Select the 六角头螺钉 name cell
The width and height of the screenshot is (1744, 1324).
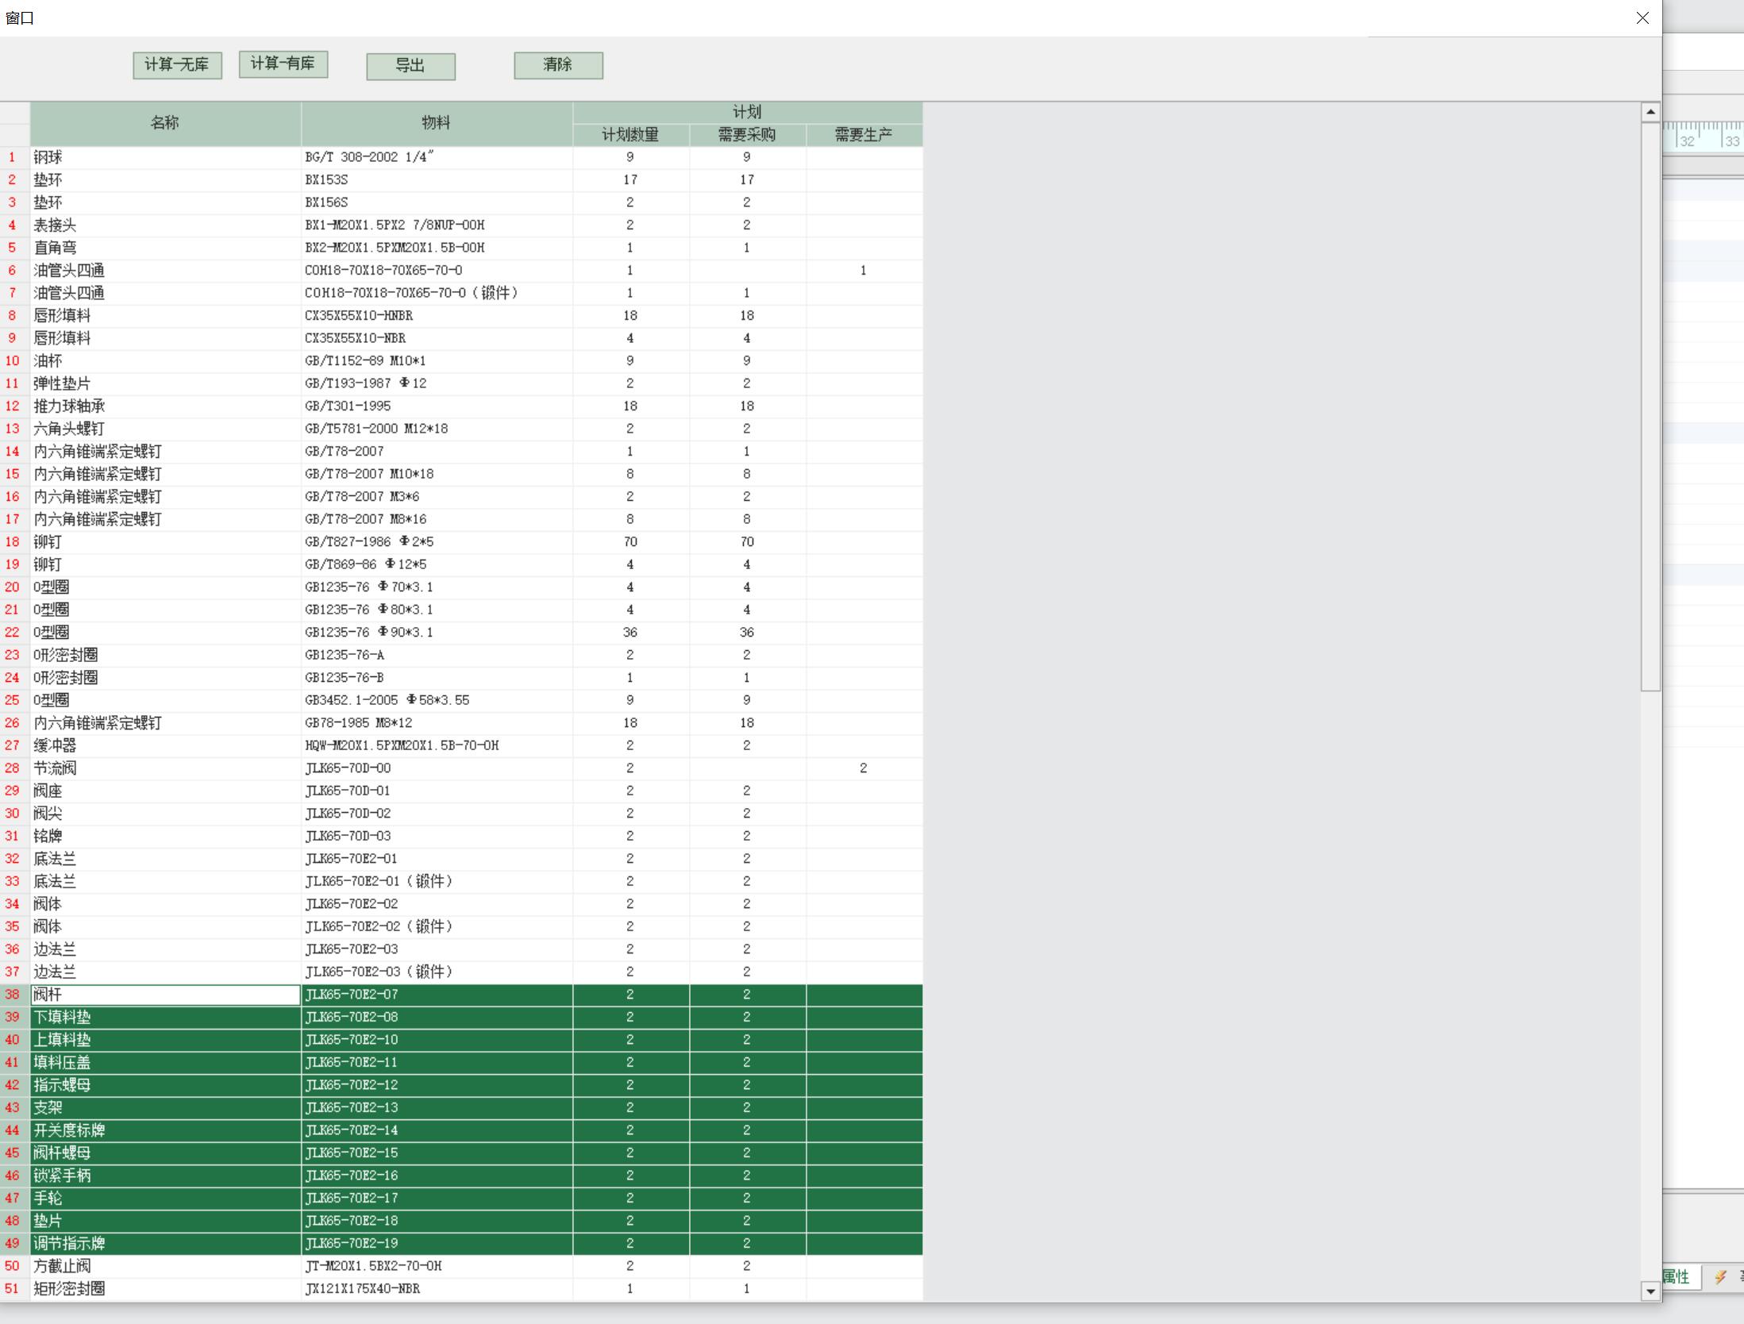pos(165,429)
